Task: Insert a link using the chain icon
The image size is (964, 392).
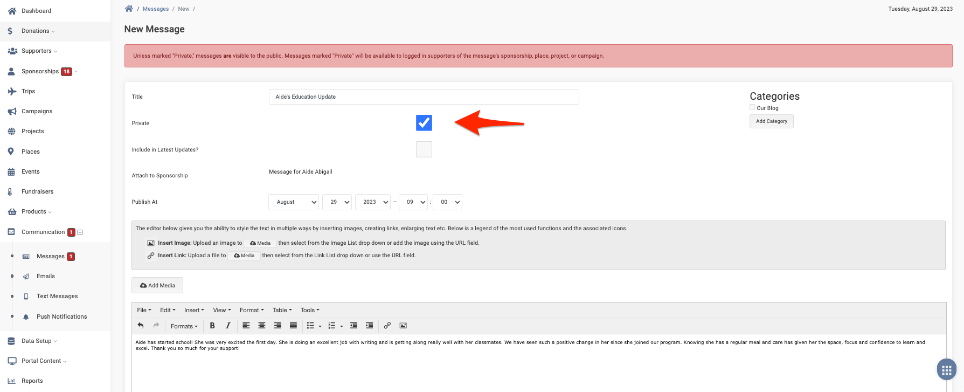Action: 387,326
